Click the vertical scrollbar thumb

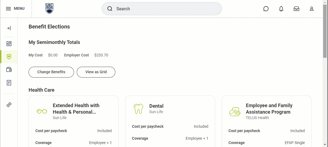pos(325,31)
